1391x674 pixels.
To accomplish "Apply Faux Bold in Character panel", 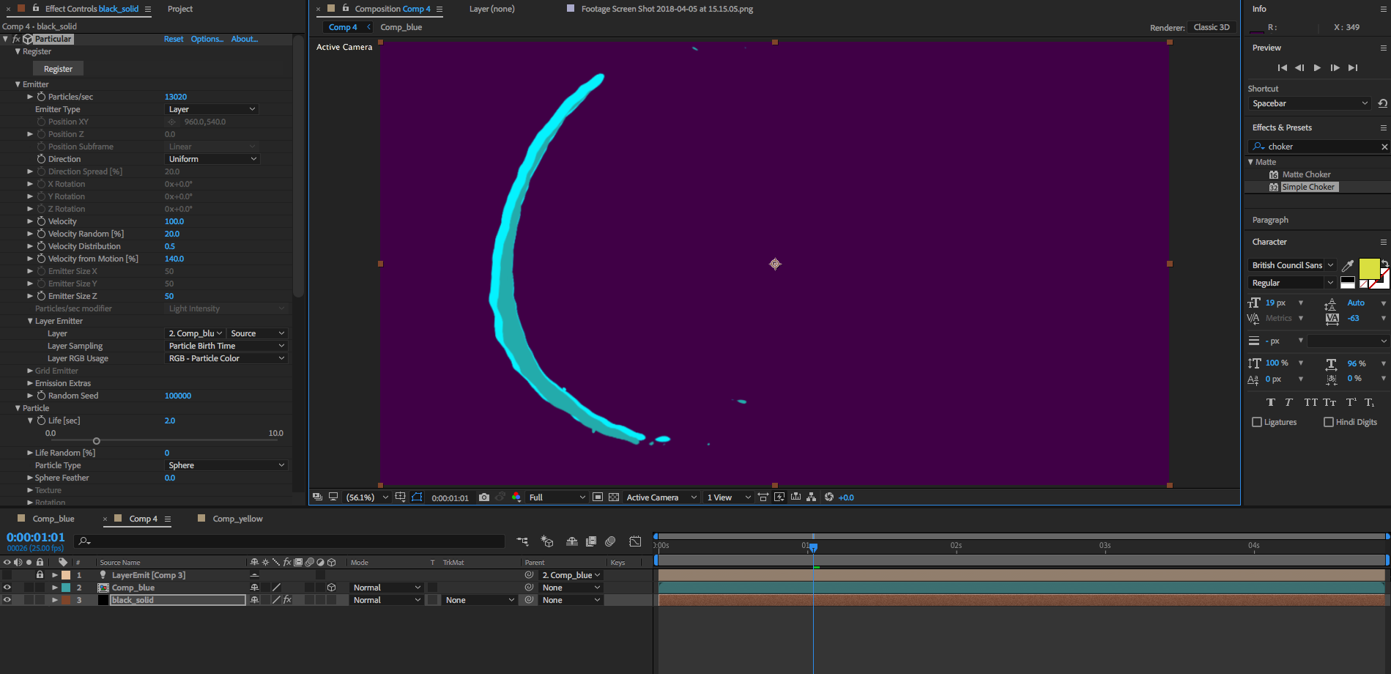I will coord(1271,402).
